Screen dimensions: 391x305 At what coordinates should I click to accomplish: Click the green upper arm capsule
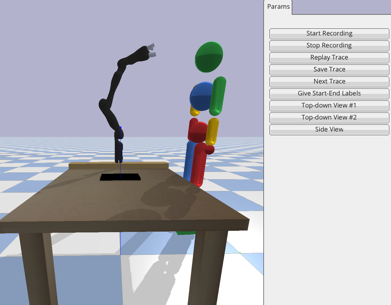click(x=218, y=95)
